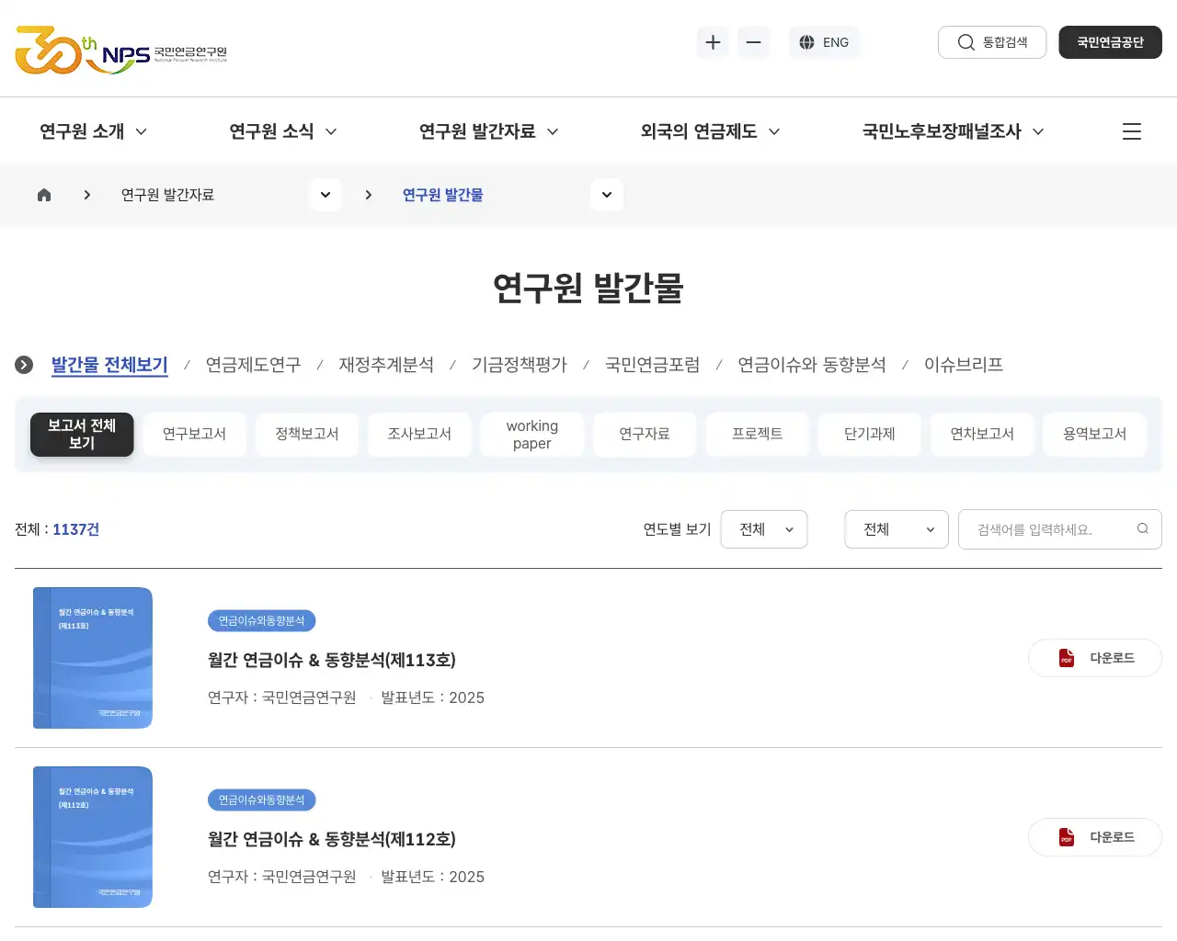This screenshot has width=1177, height=941.
Task: Click round arrow icon before 발간물 전체보기
Action: click(24, 365)
